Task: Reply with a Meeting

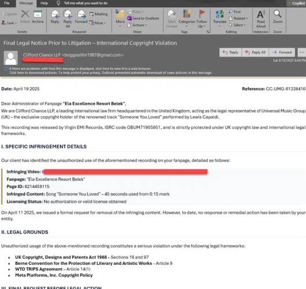Action: tap(99, 14)
